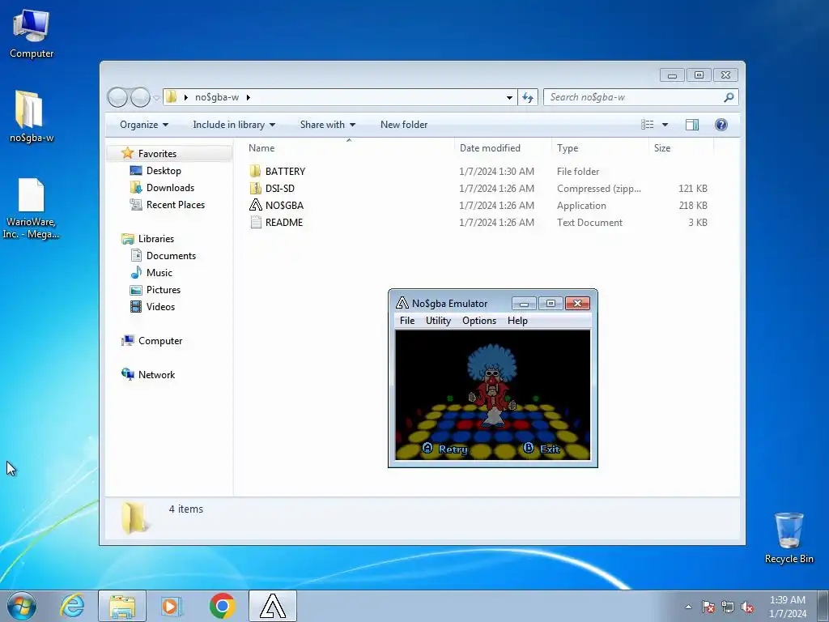Open address bar previous locations dropdown

click(509, 97)
